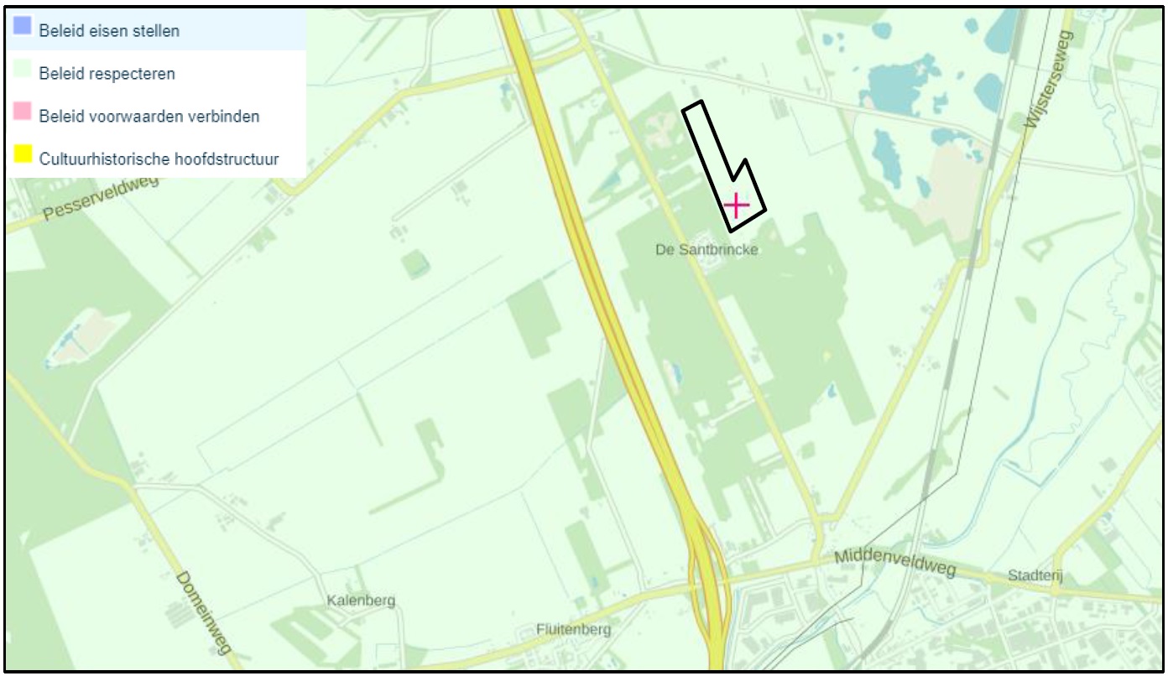
Task: Click the Fluitenberg place label
Action: [574, 629]
